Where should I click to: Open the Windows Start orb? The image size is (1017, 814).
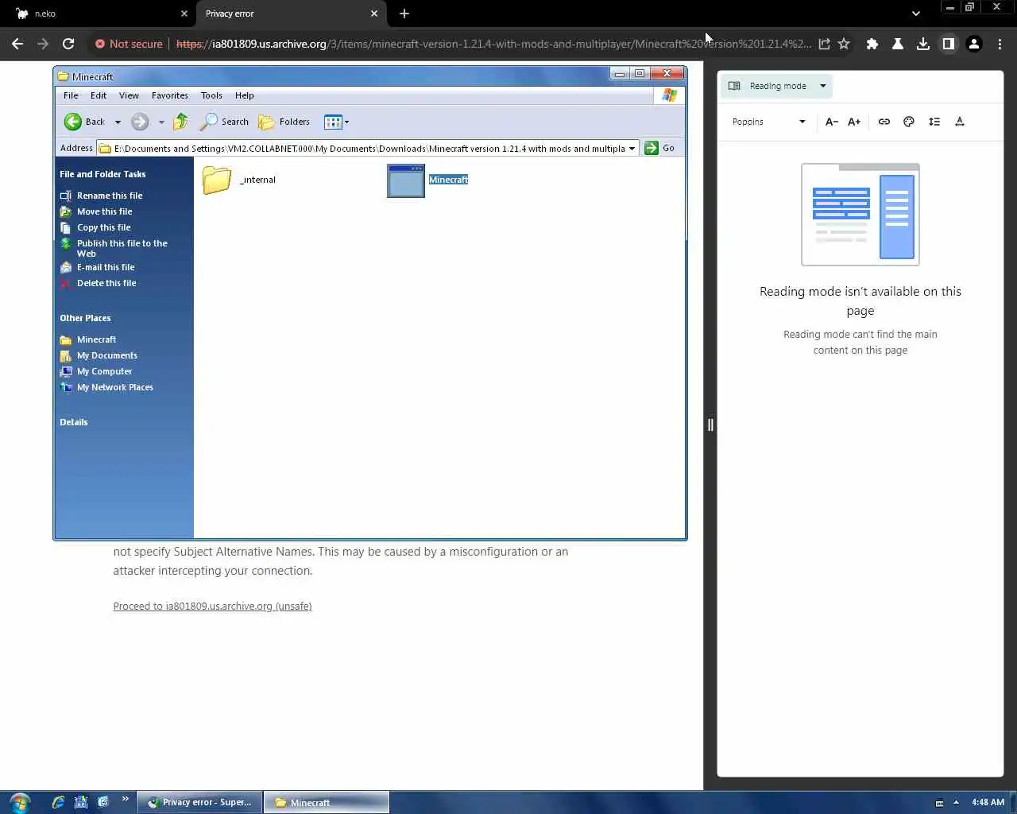[19, 802]
